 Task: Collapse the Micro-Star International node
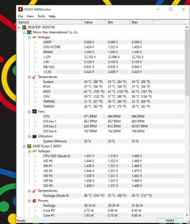coord(24,33)
